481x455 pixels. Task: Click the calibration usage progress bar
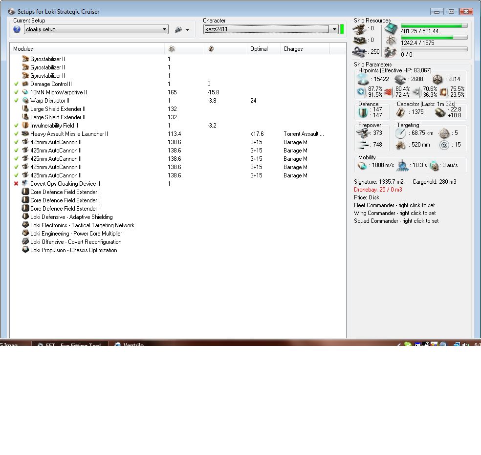[434, 49]
